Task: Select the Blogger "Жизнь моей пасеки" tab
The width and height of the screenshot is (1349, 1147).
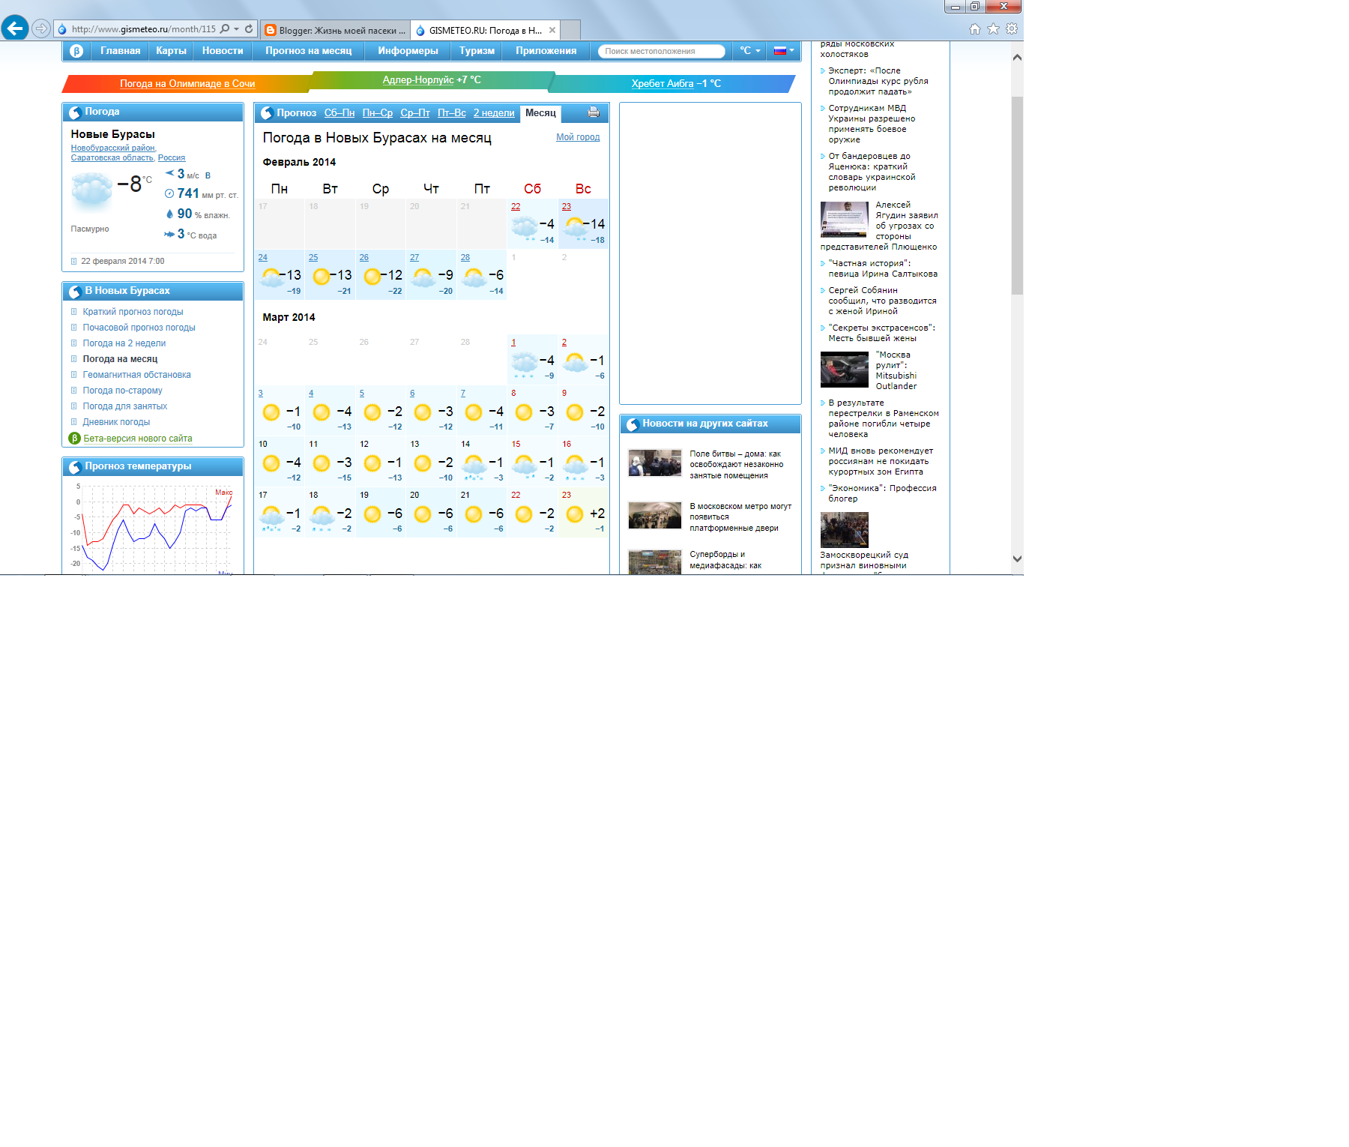Action: point(336,30)
